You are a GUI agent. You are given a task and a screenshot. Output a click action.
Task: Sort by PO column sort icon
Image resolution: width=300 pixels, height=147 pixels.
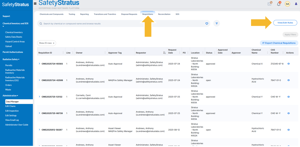point(188,53)
